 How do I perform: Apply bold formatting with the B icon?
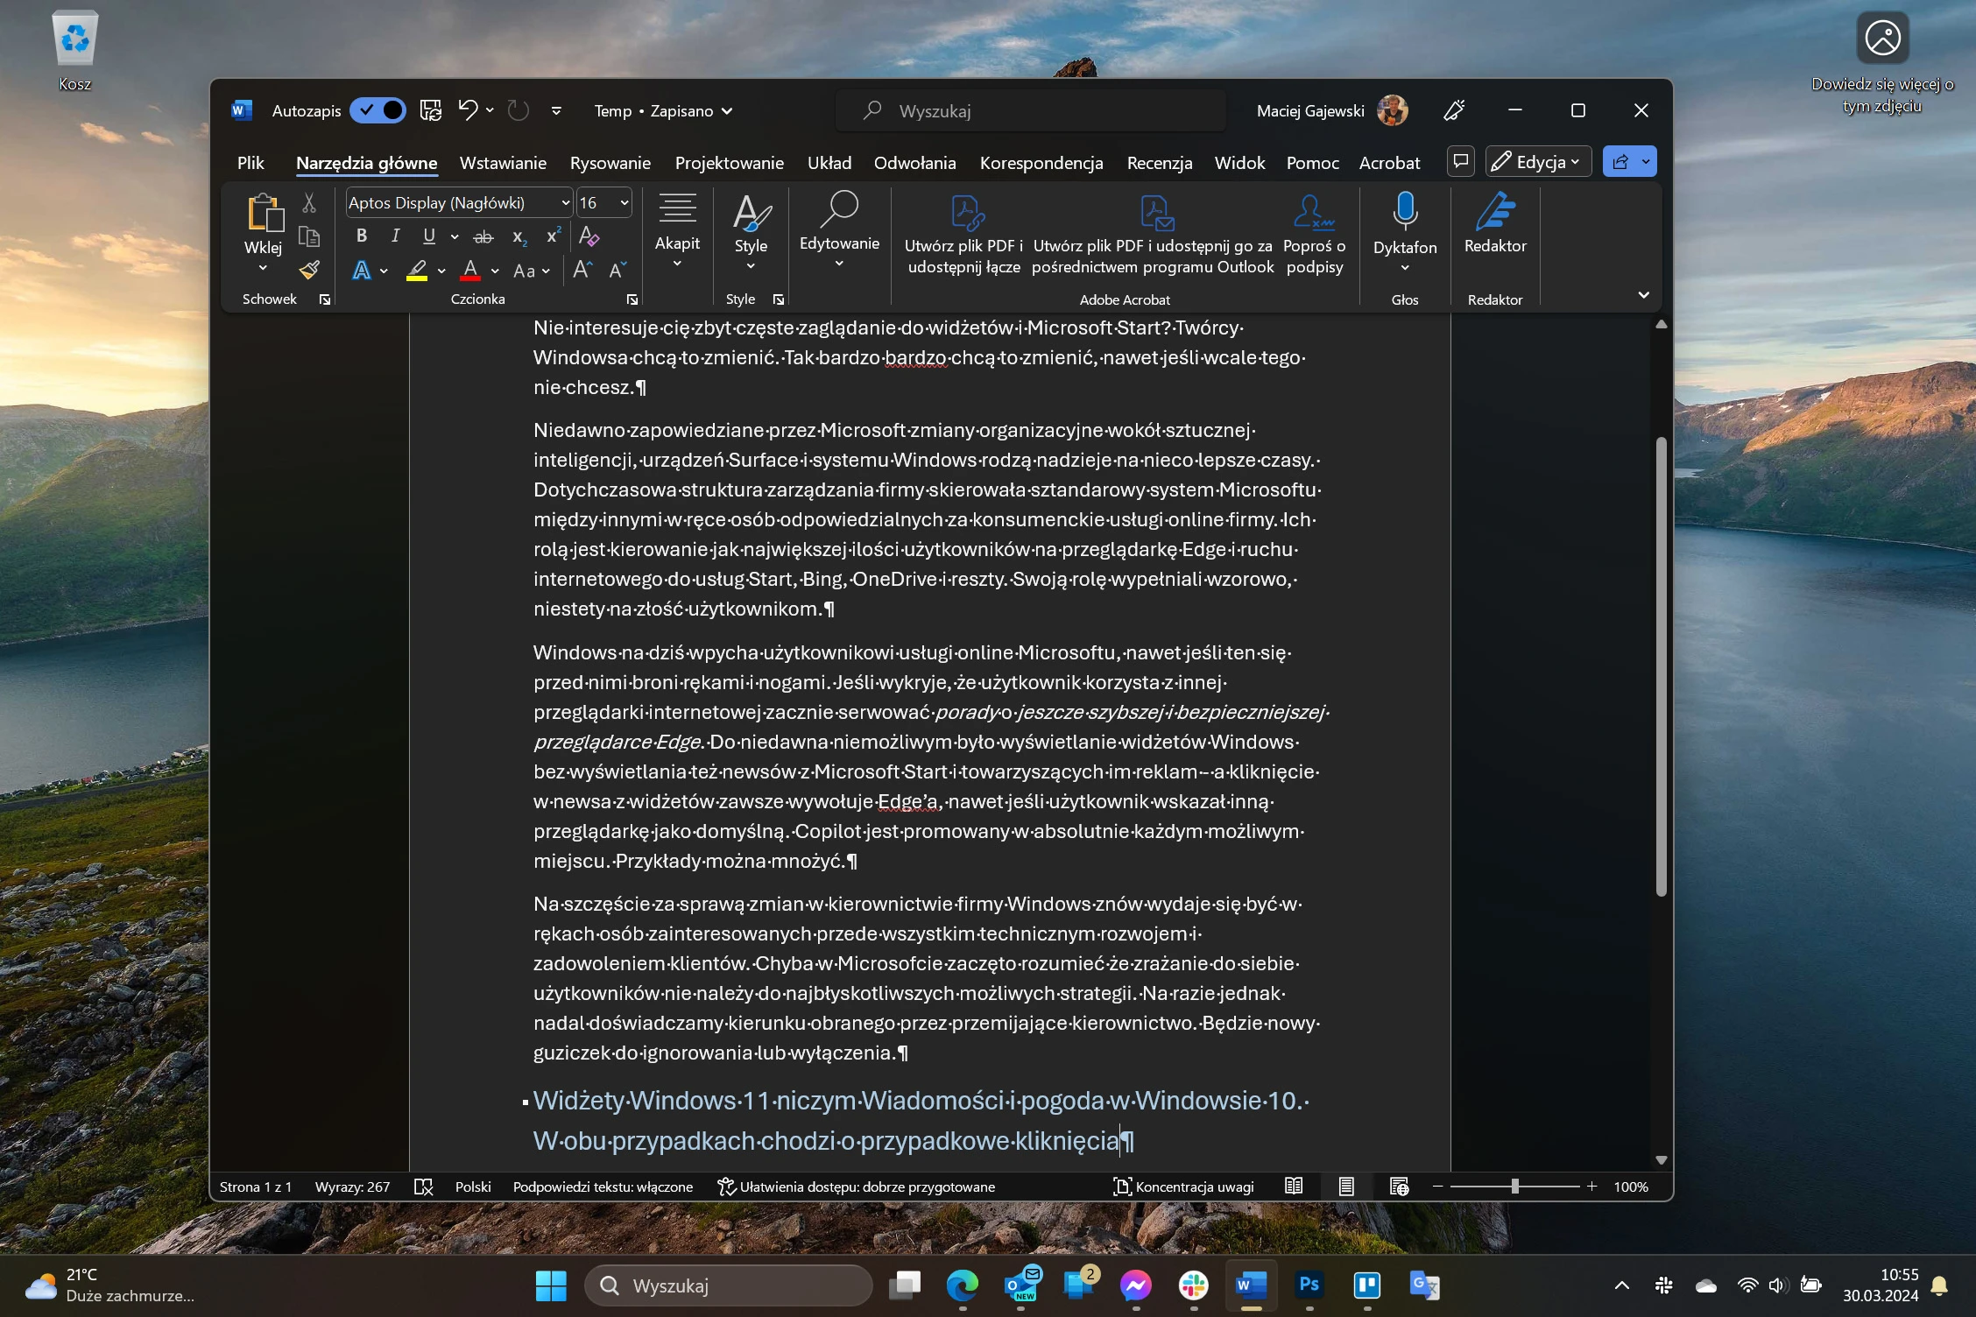pos(361,236)
